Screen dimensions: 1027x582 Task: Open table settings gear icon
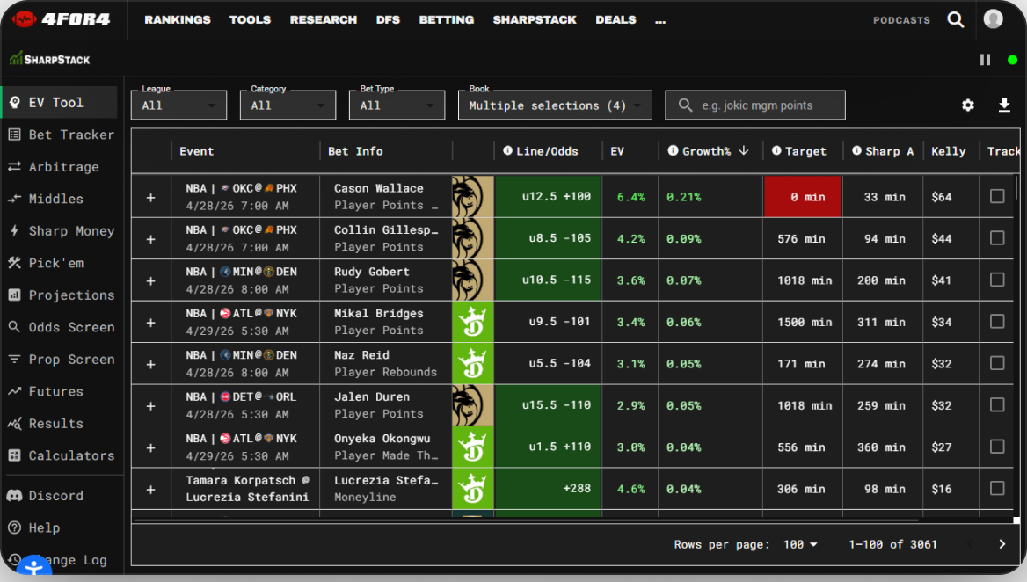pyautogui.click(x=968, y=105)
